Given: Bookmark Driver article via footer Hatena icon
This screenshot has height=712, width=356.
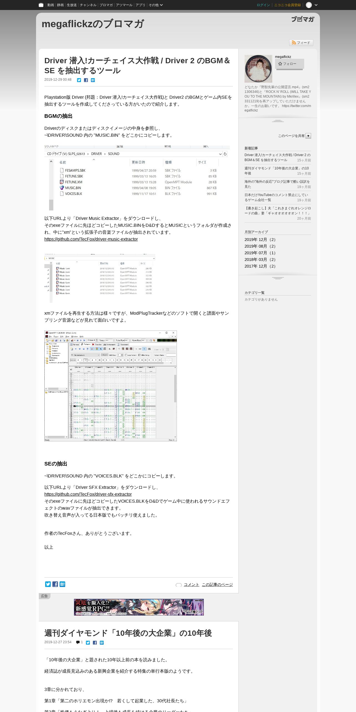Looking at the screenshot, I should click(x=62, y=584).
